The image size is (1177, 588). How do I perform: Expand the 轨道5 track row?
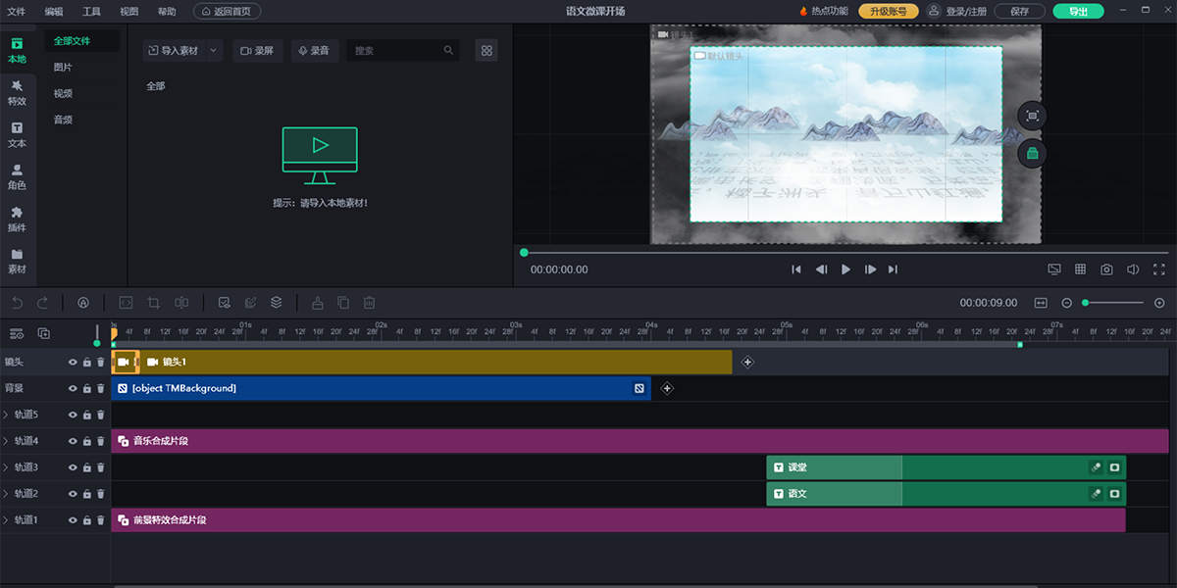tap(7, 416)
